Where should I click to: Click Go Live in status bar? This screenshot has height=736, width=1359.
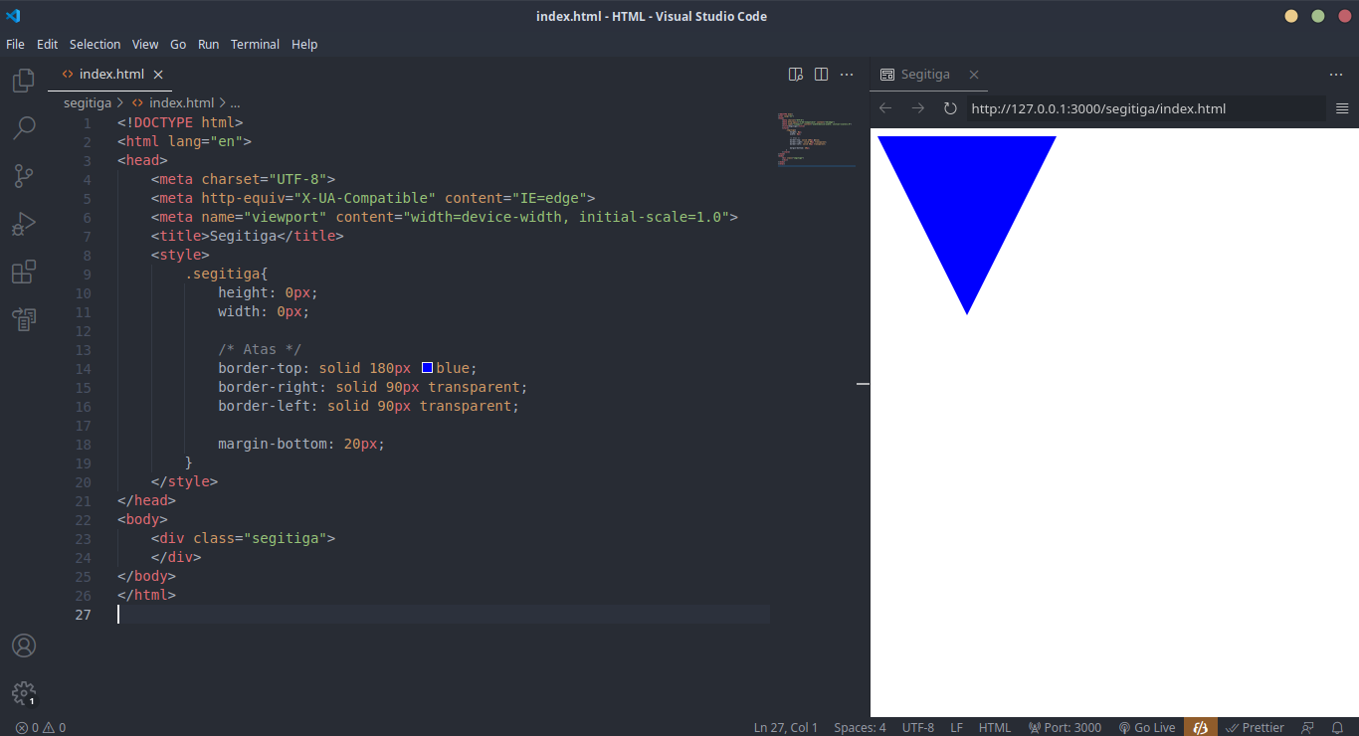coord(1147,728)
